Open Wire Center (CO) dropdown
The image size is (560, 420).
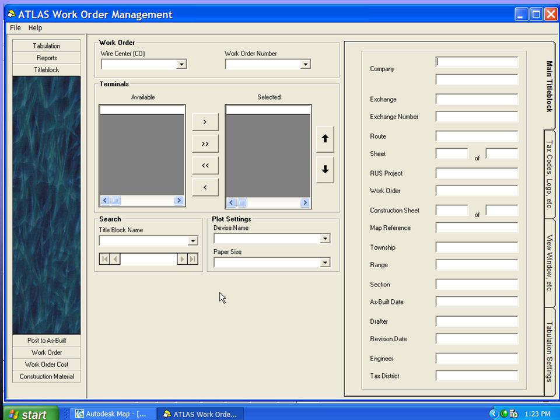[x=182, y=64]
